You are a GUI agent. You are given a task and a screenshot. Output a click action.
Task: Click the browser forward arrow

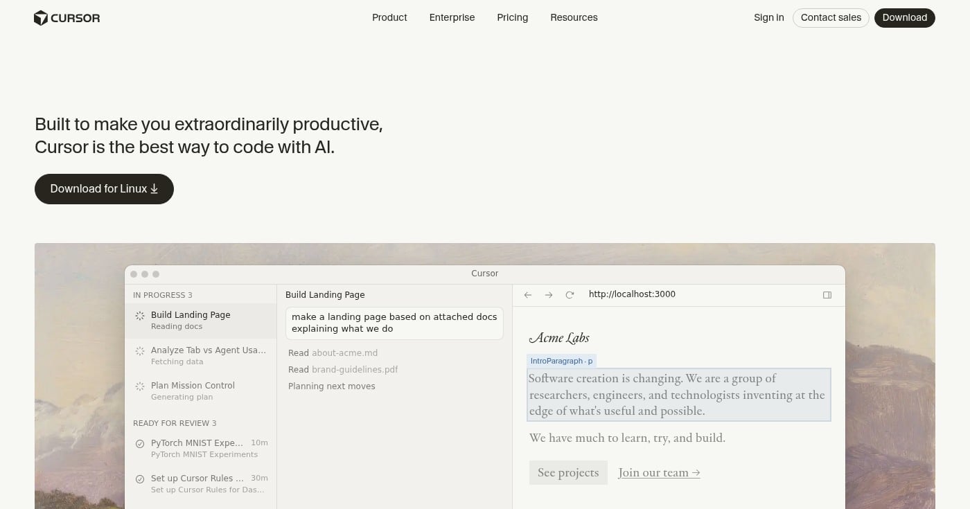coord(548,294)
